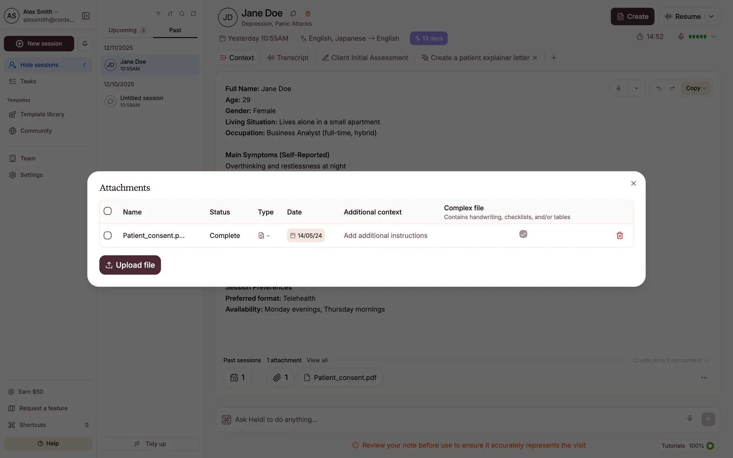The image size is (733, 458).
Task: Click the filter sessions icon
Action: 158,13
